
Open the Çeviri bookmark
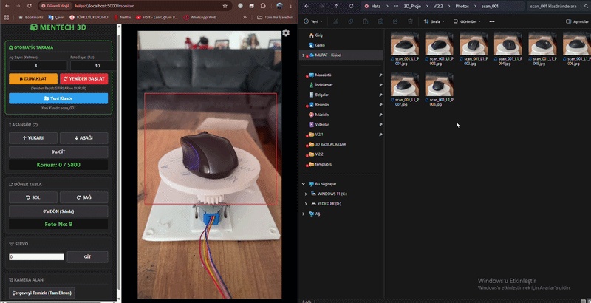56,17
